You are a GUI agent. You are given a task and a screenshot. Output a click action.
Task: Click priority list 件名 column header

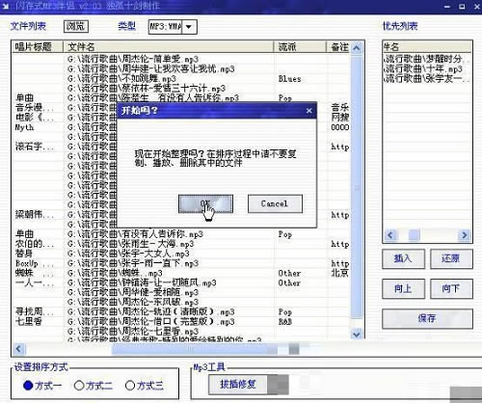[427, 47]
